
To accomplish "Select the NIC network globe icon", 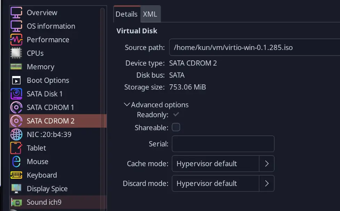I will click(x=16, y=134).
